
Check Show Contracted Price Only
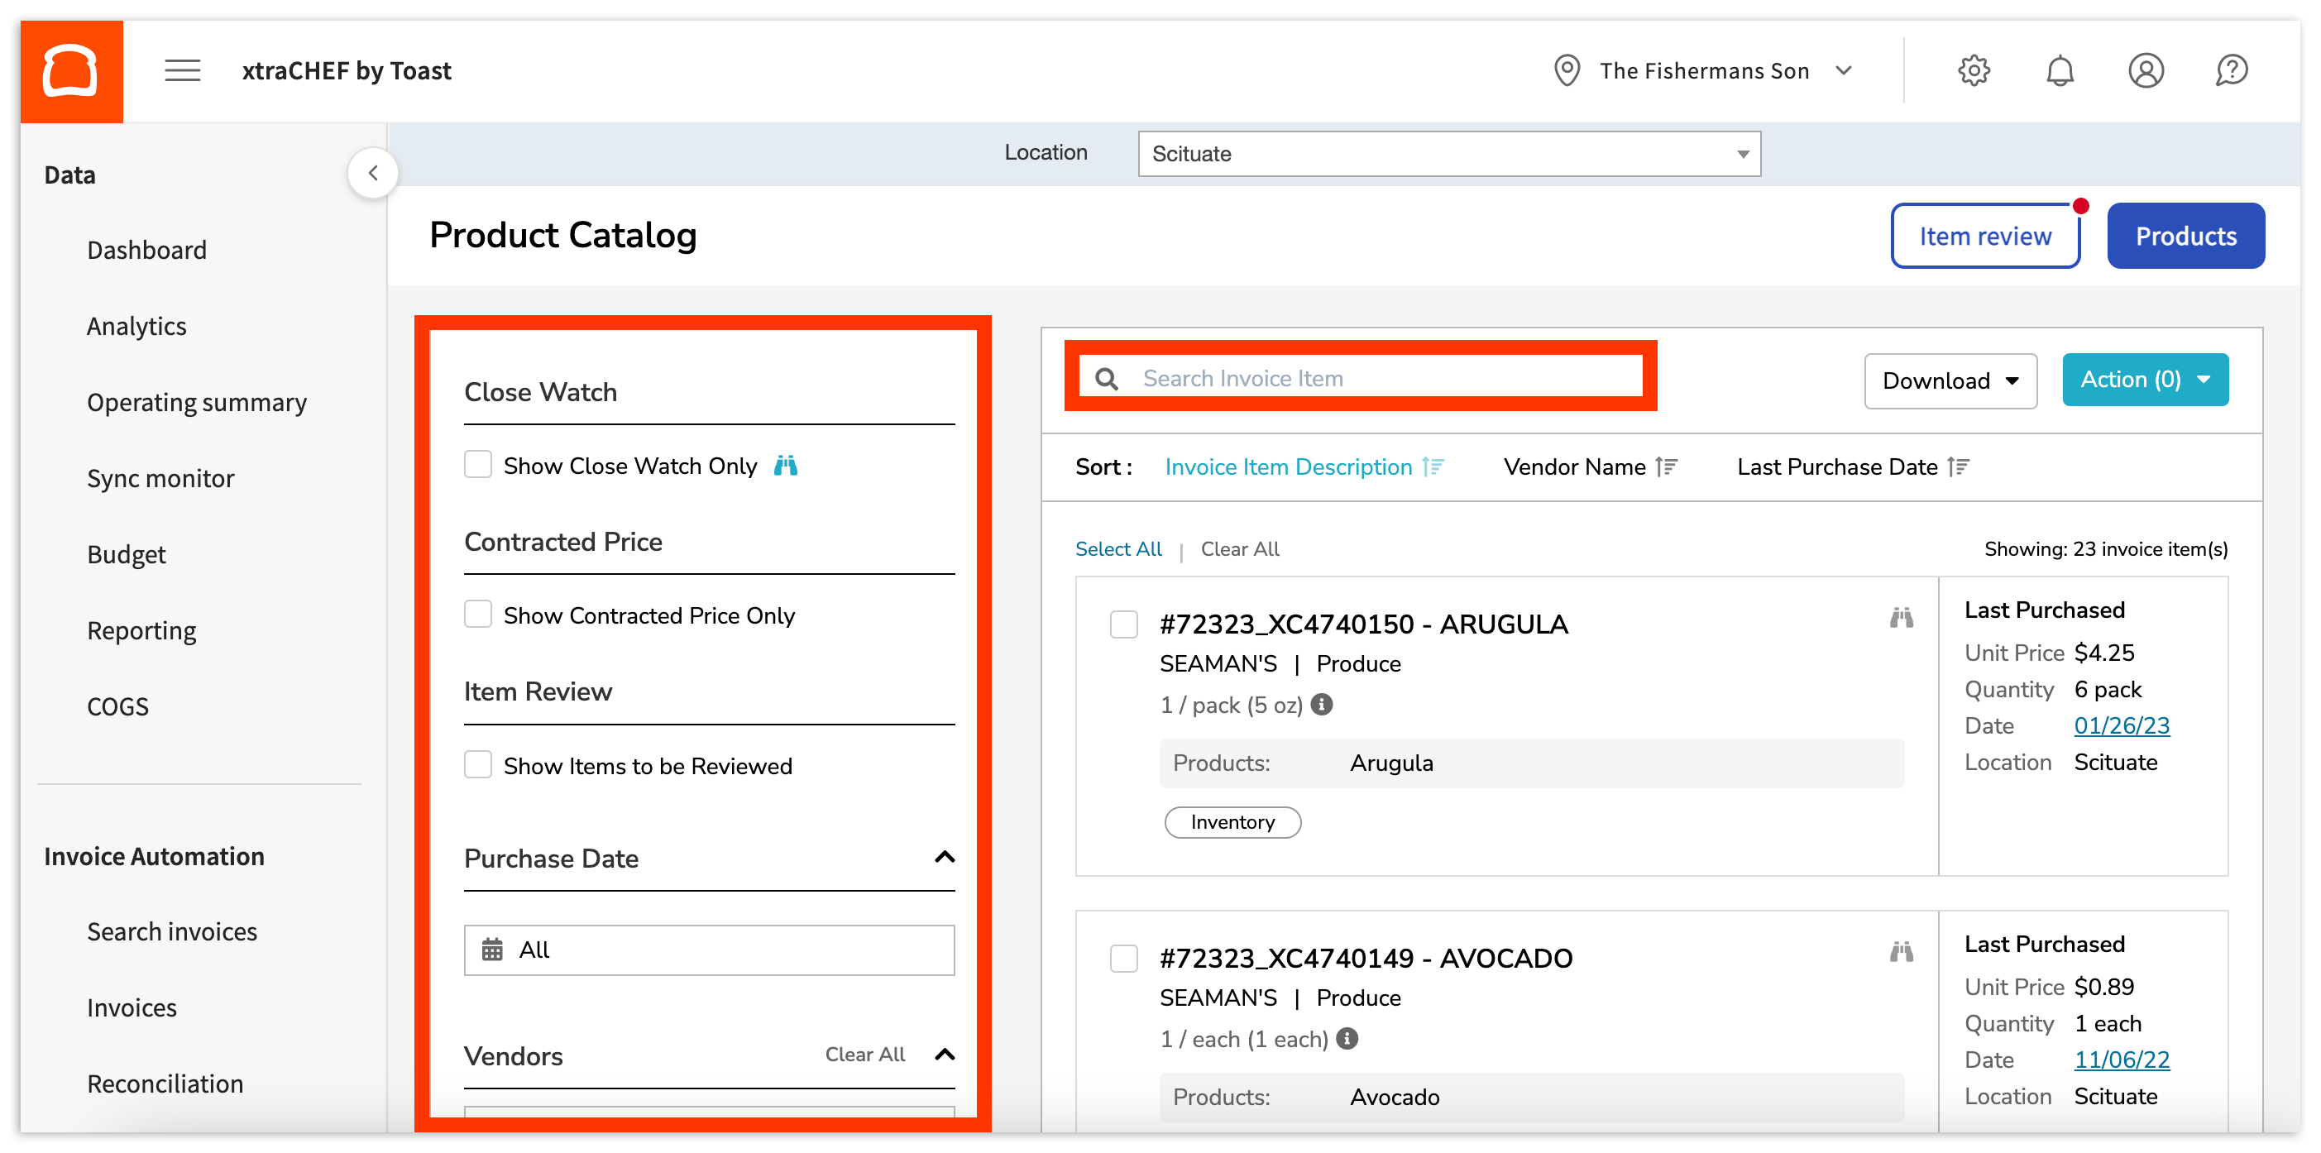(477, 614)
